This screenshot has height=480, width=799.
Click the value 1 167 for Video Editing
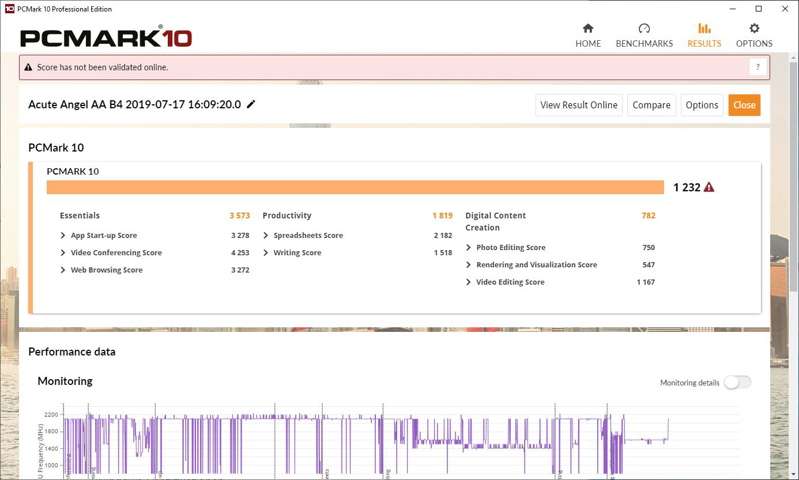click(x=646, y=282)
